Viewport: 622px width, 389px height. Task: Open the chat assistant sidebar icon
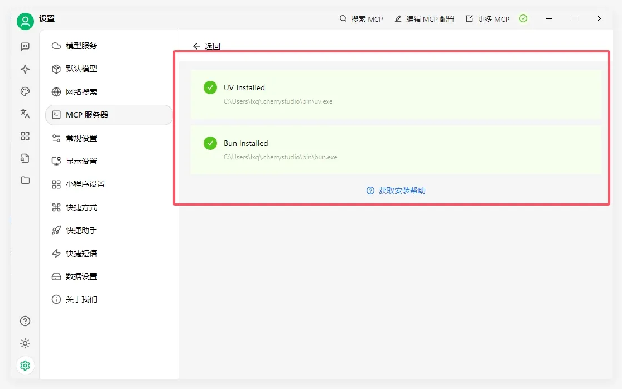coord(25,47)
